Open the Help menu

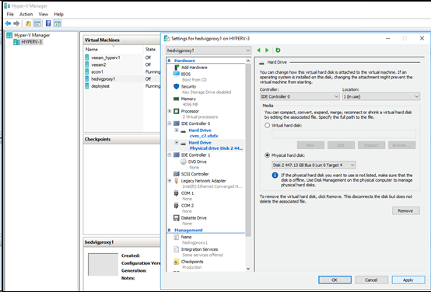(x=58, y=14)
